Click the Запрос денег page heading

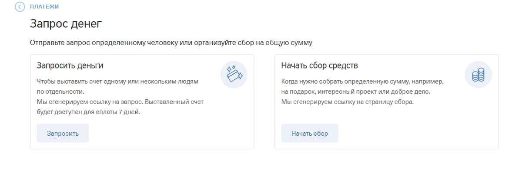(66, 24)
